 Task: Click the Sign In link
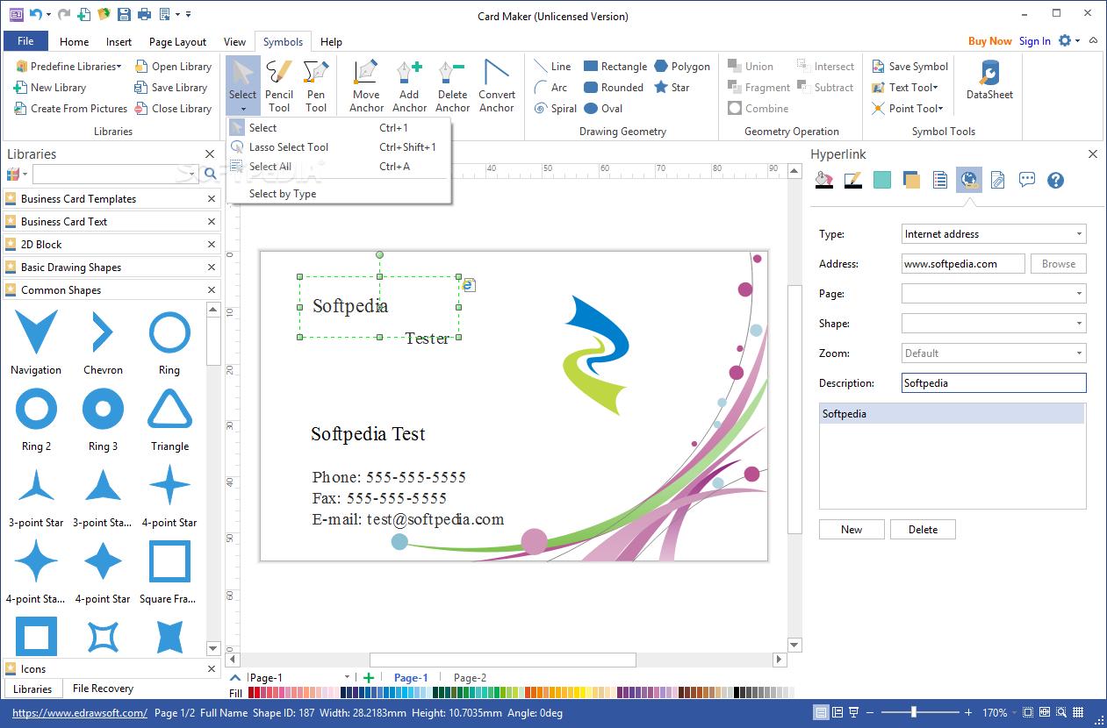(1035, 41)
